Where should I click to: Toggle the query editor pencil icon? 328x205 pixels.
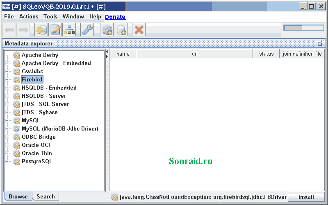click(55, 30)
